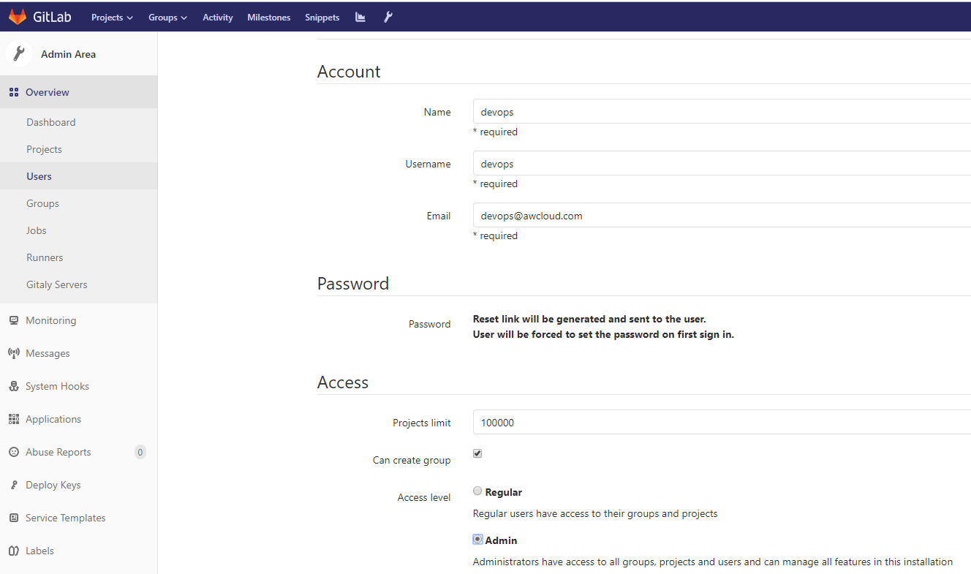Screen dimensions: 971x574
Task: Switch to the Milestones tab
Action: point(268,17)
